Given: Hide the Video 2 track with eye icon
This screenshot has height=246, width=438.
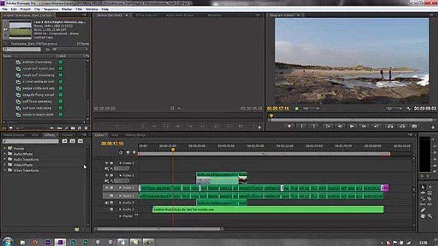Looking at the screenshot, I should (x=106, y=175).
